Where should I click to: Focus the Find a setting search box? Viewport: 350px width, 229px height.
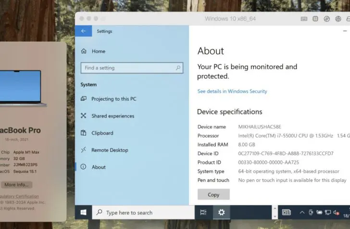(132, 68)
